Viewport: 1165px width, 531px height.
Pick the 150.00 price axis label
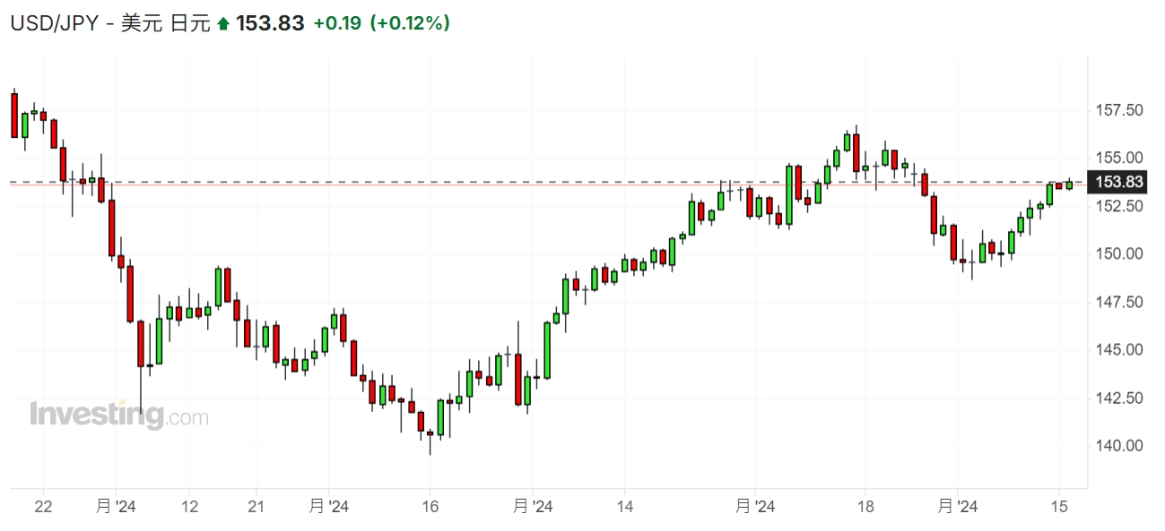pos(1119,253)
